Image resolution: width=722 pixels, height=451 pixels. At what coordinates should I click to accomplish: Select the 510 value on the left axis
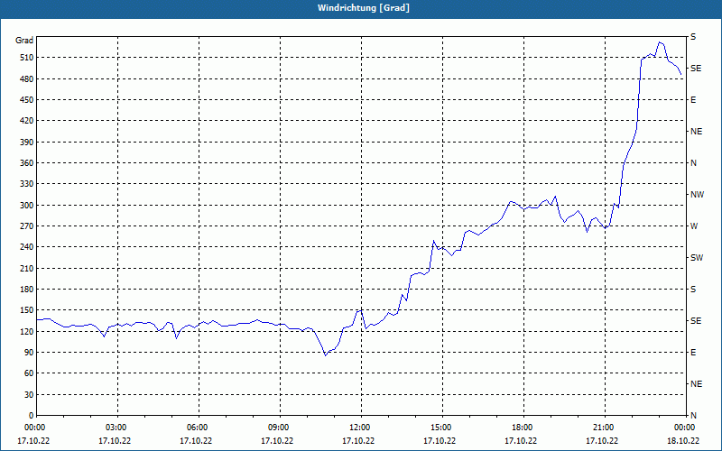[26, 58]
